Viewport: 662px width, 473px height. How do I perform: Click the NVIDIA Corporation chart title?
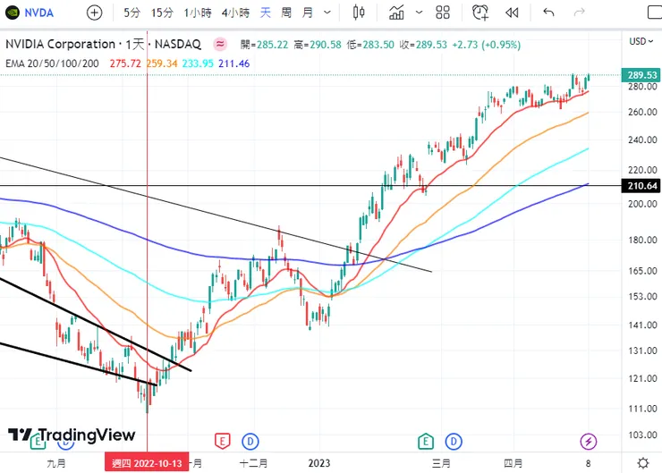[x=103, y=44]
